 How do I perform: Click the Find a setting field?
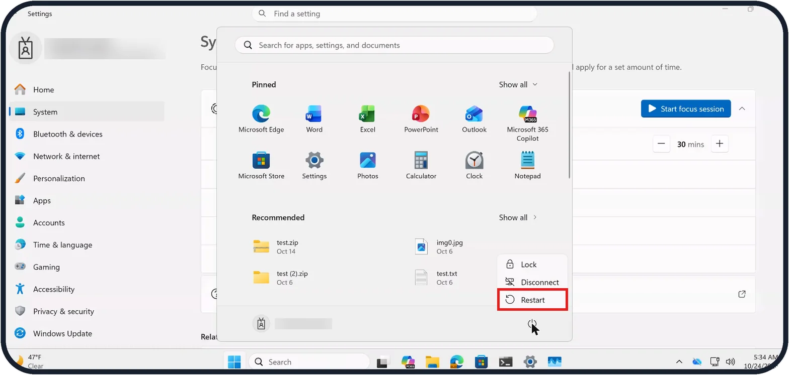pyautogui.click(x=395, y=14)
